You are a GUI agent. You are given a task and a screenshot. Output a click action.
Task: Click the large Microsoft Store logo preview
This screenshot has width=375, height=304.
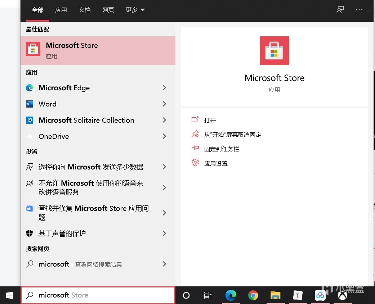pos(274,51)
